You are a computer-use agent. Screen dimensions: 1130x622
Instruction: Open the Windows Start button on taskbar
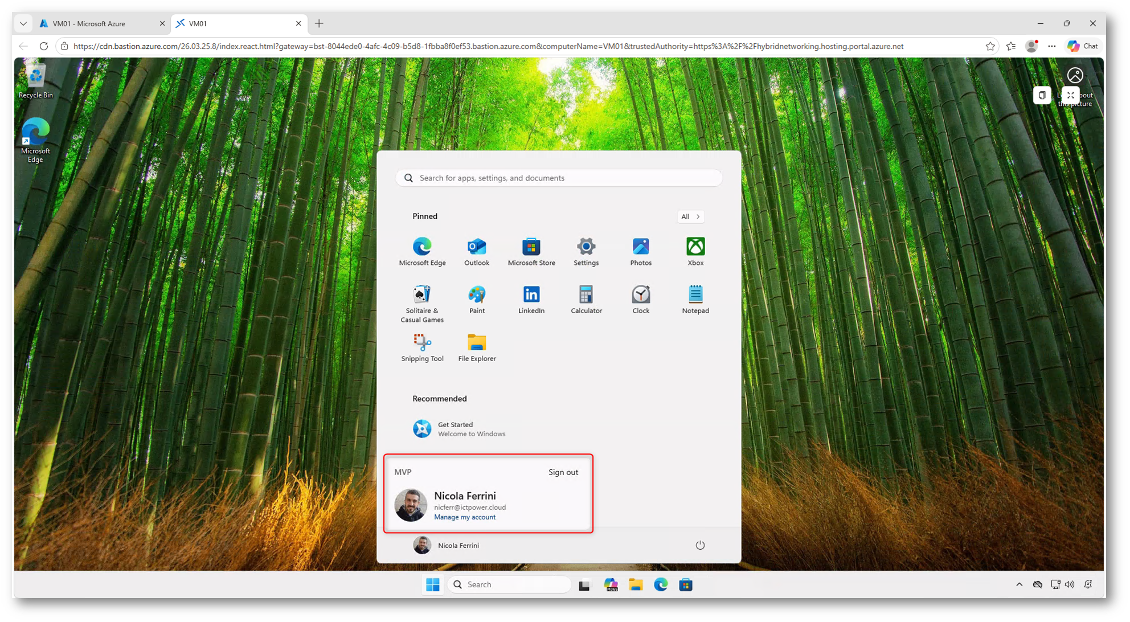click(x=433, y=584)
